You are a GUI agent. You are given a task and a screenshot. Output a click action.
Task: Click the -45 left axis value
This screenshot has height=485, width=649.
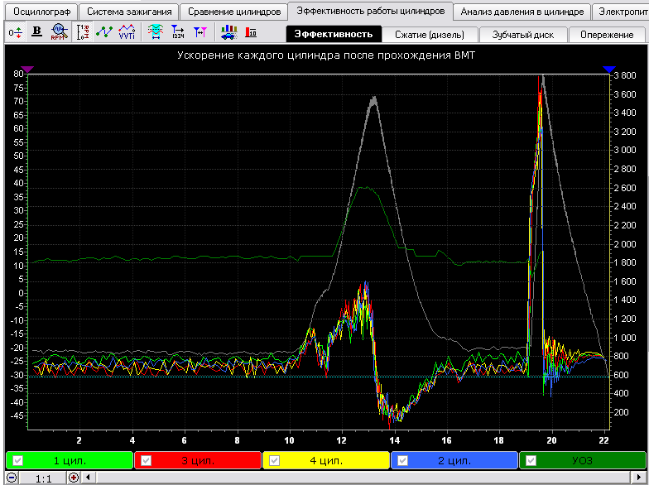click(17, 415)
